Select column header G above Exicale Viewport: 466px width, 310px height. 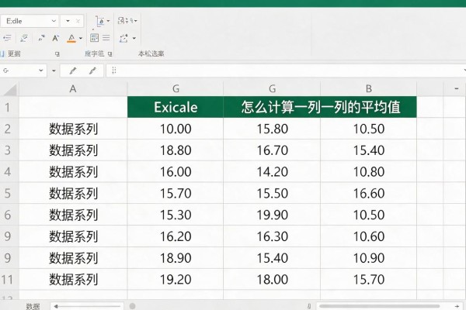click(176, 88)
